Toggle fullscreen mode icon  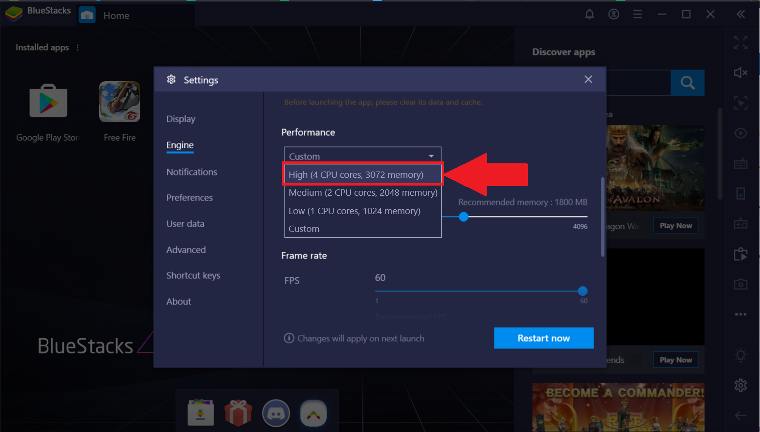(x=741, y=43)
